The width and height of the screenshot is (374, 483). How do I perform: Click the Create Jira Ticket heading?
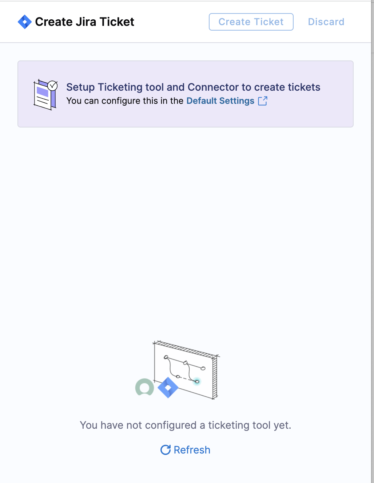coord(84,22)
